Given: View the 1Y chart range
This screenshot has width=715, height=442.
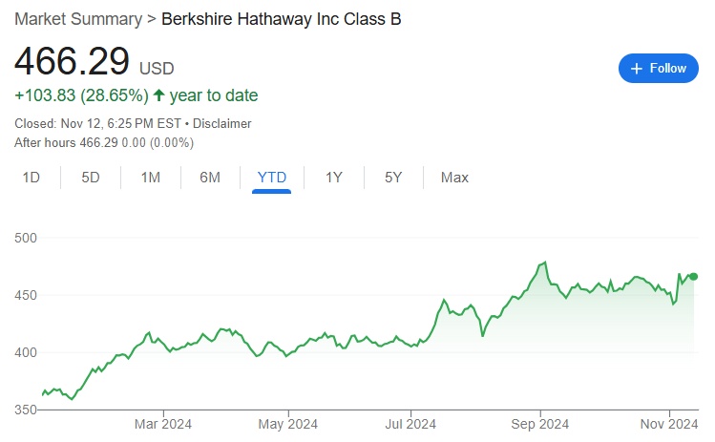Looking at the screenshot, I should (x=334, y=178).
